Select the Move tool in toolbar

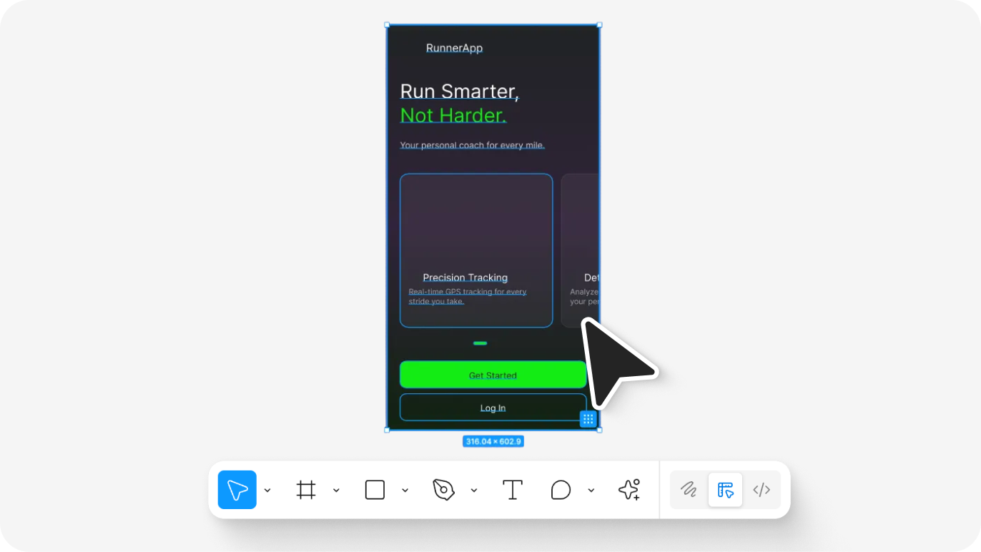[x=237, y=490]
